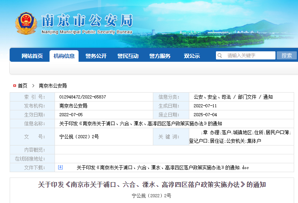The height and width of the screenshot is (203, 298).
Task: Click the English subtitle Nanjing Municipal Public Security Bureau
Action: 87,32
